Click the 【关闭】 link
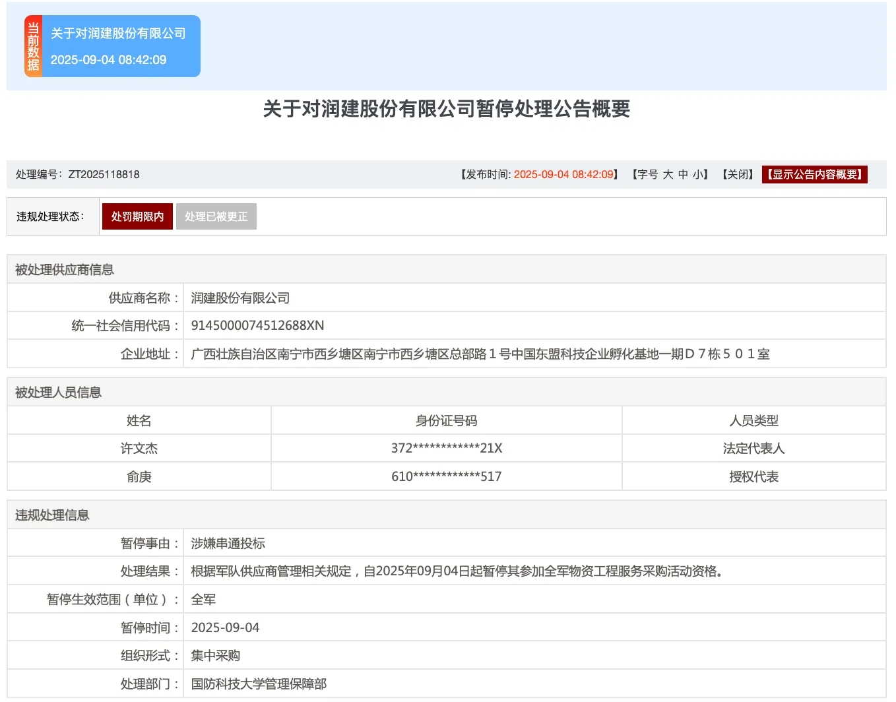 coord(738,174)
